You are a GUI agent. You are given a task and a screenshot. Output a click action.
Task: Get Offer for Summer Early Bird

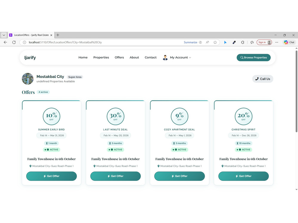[52, 176]
